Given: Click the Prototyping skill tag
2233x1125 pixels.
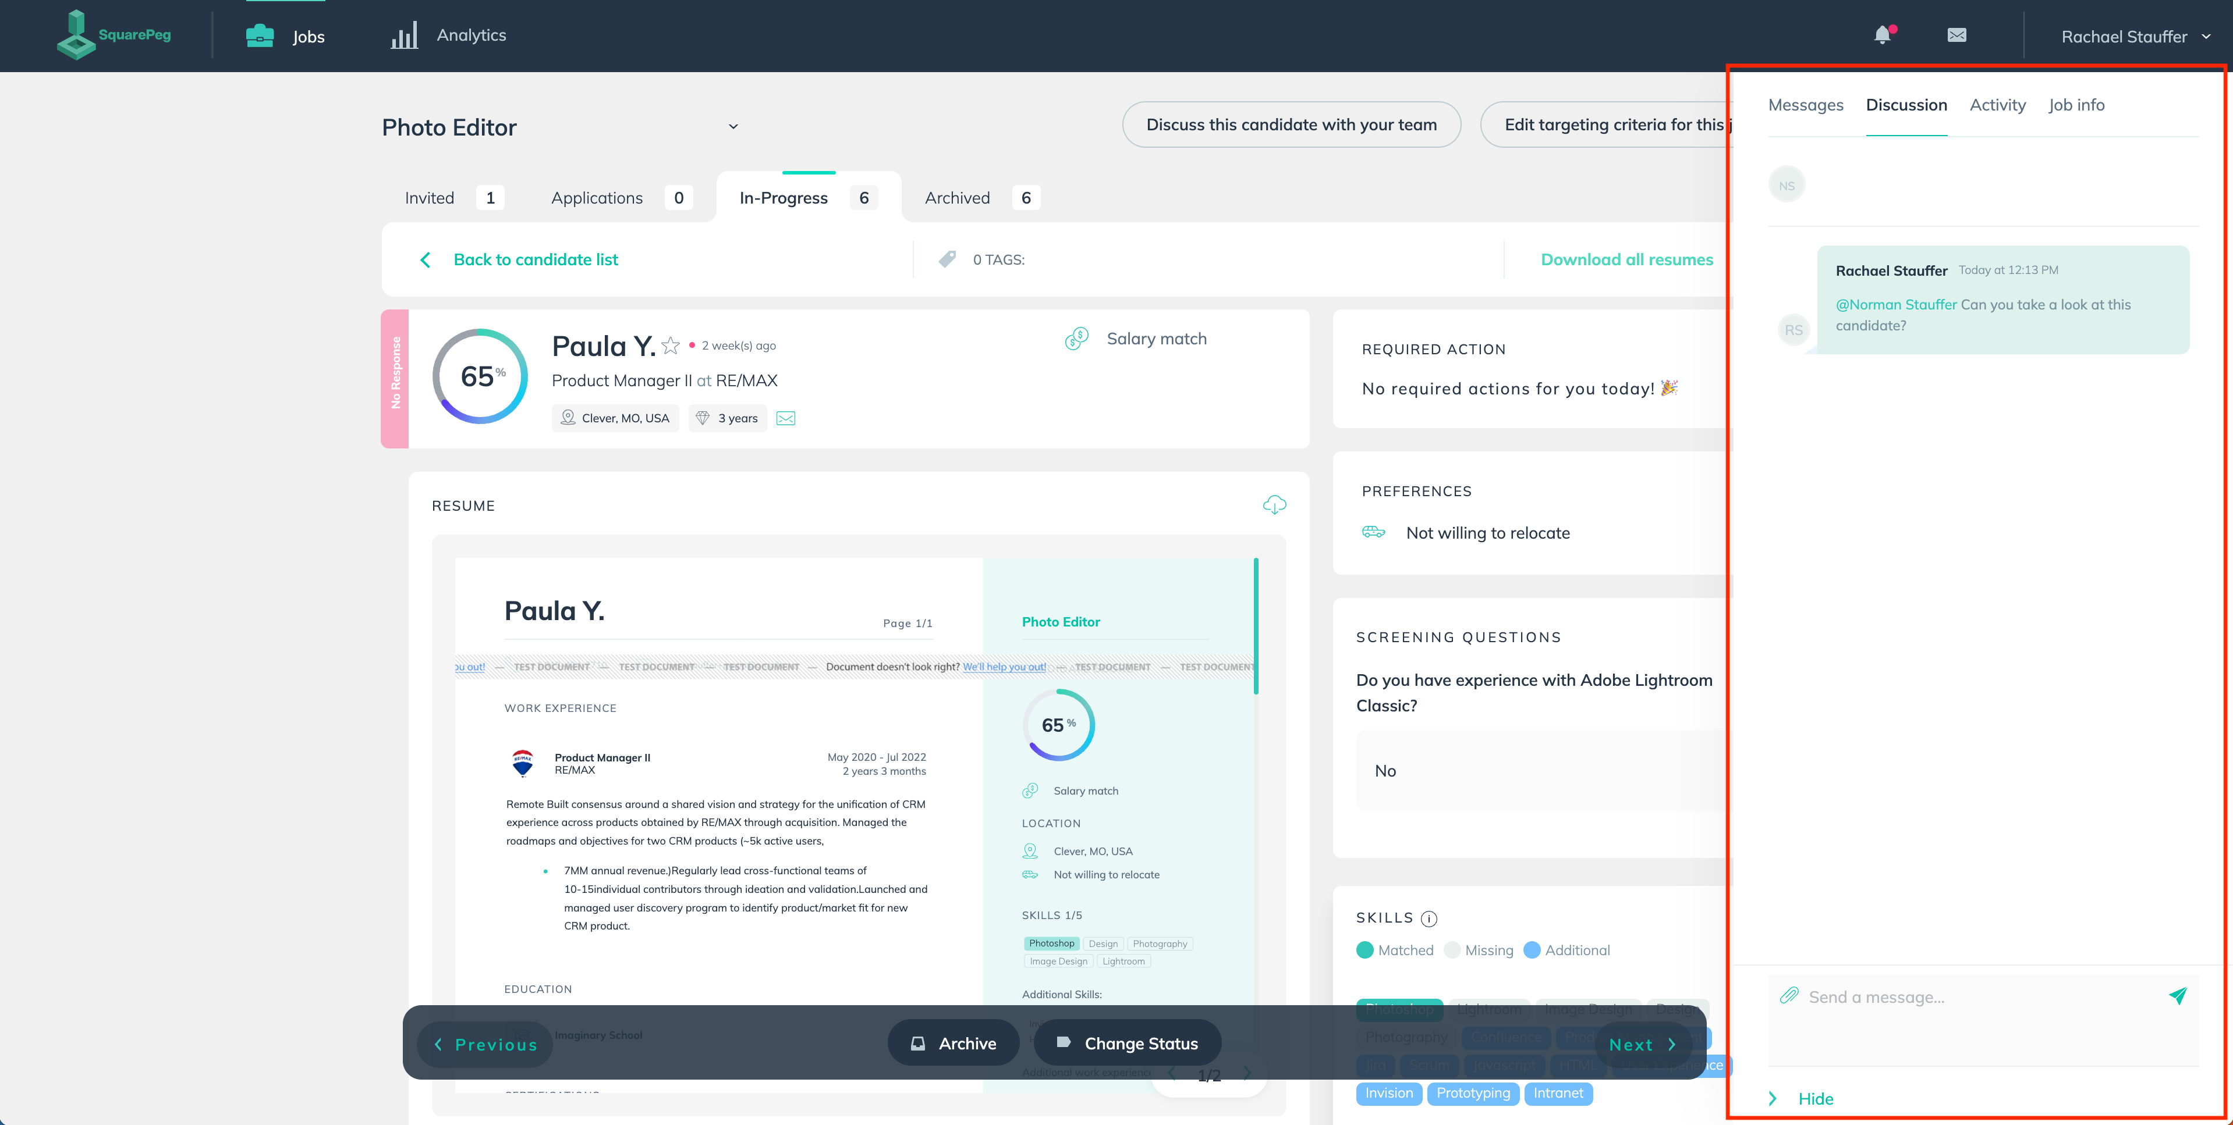Looking at the screenshot, I should 1473,1093.
